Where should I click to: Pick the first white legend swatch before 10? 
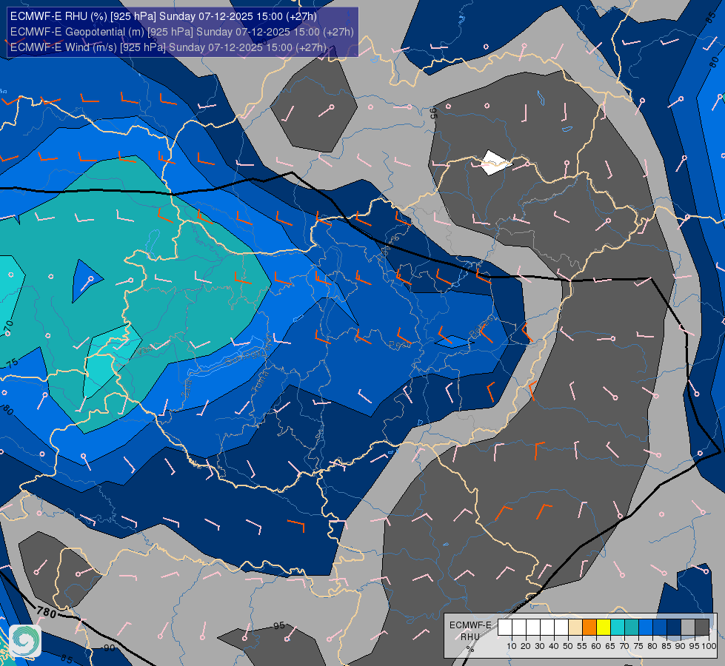(505, 628)
